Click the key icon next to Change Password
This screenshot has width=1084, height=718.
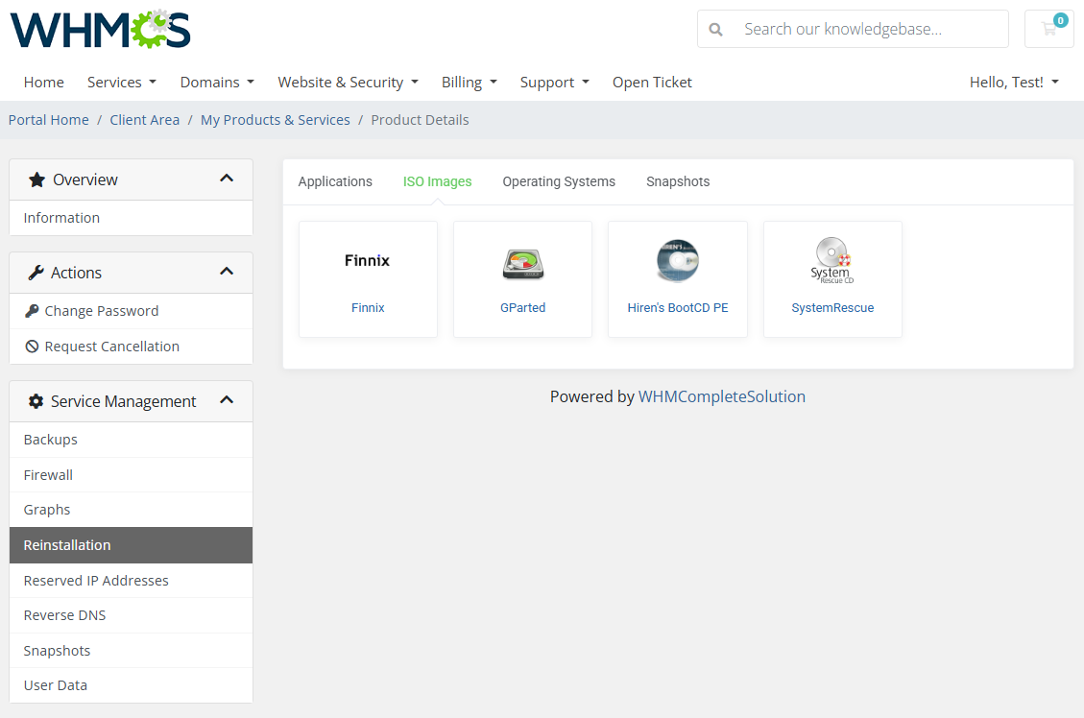point(33,310)
